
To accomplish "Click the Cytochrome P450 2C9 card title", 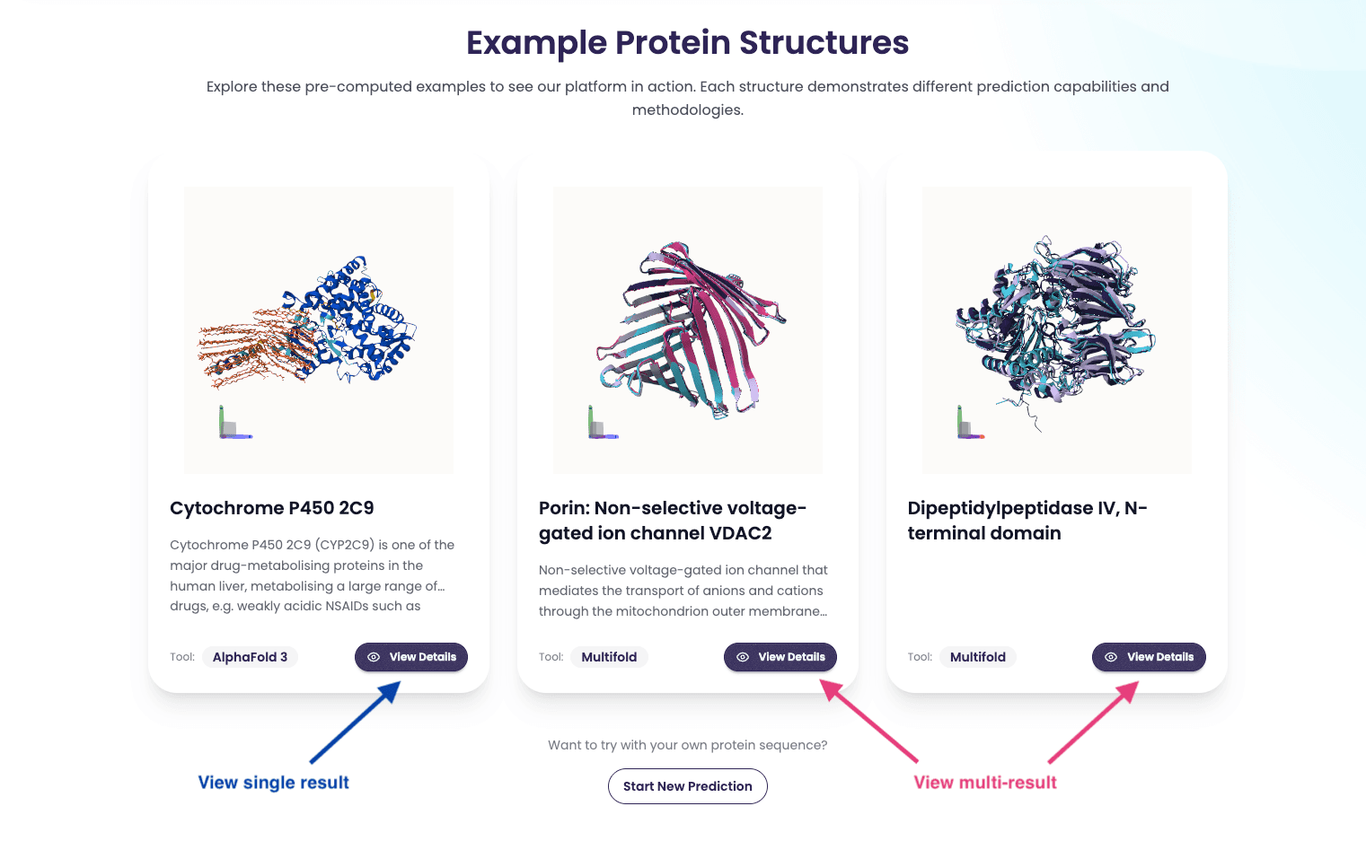I will click(x=272, y=508).
